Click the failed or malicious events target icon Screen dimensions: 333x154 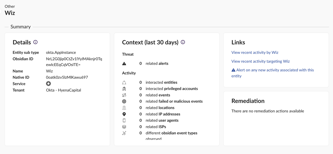point(124,101)
